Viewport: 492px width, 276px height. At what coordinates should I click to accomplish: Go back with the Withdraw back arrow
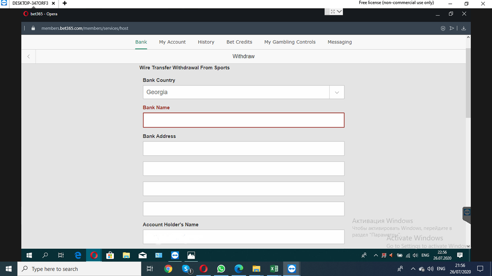point(28,57)
